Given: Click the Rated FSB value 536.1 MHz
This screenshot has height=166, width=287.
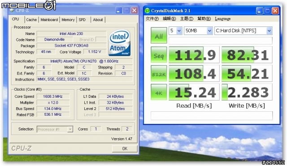Looking at the screenshot, I should 53,114.
